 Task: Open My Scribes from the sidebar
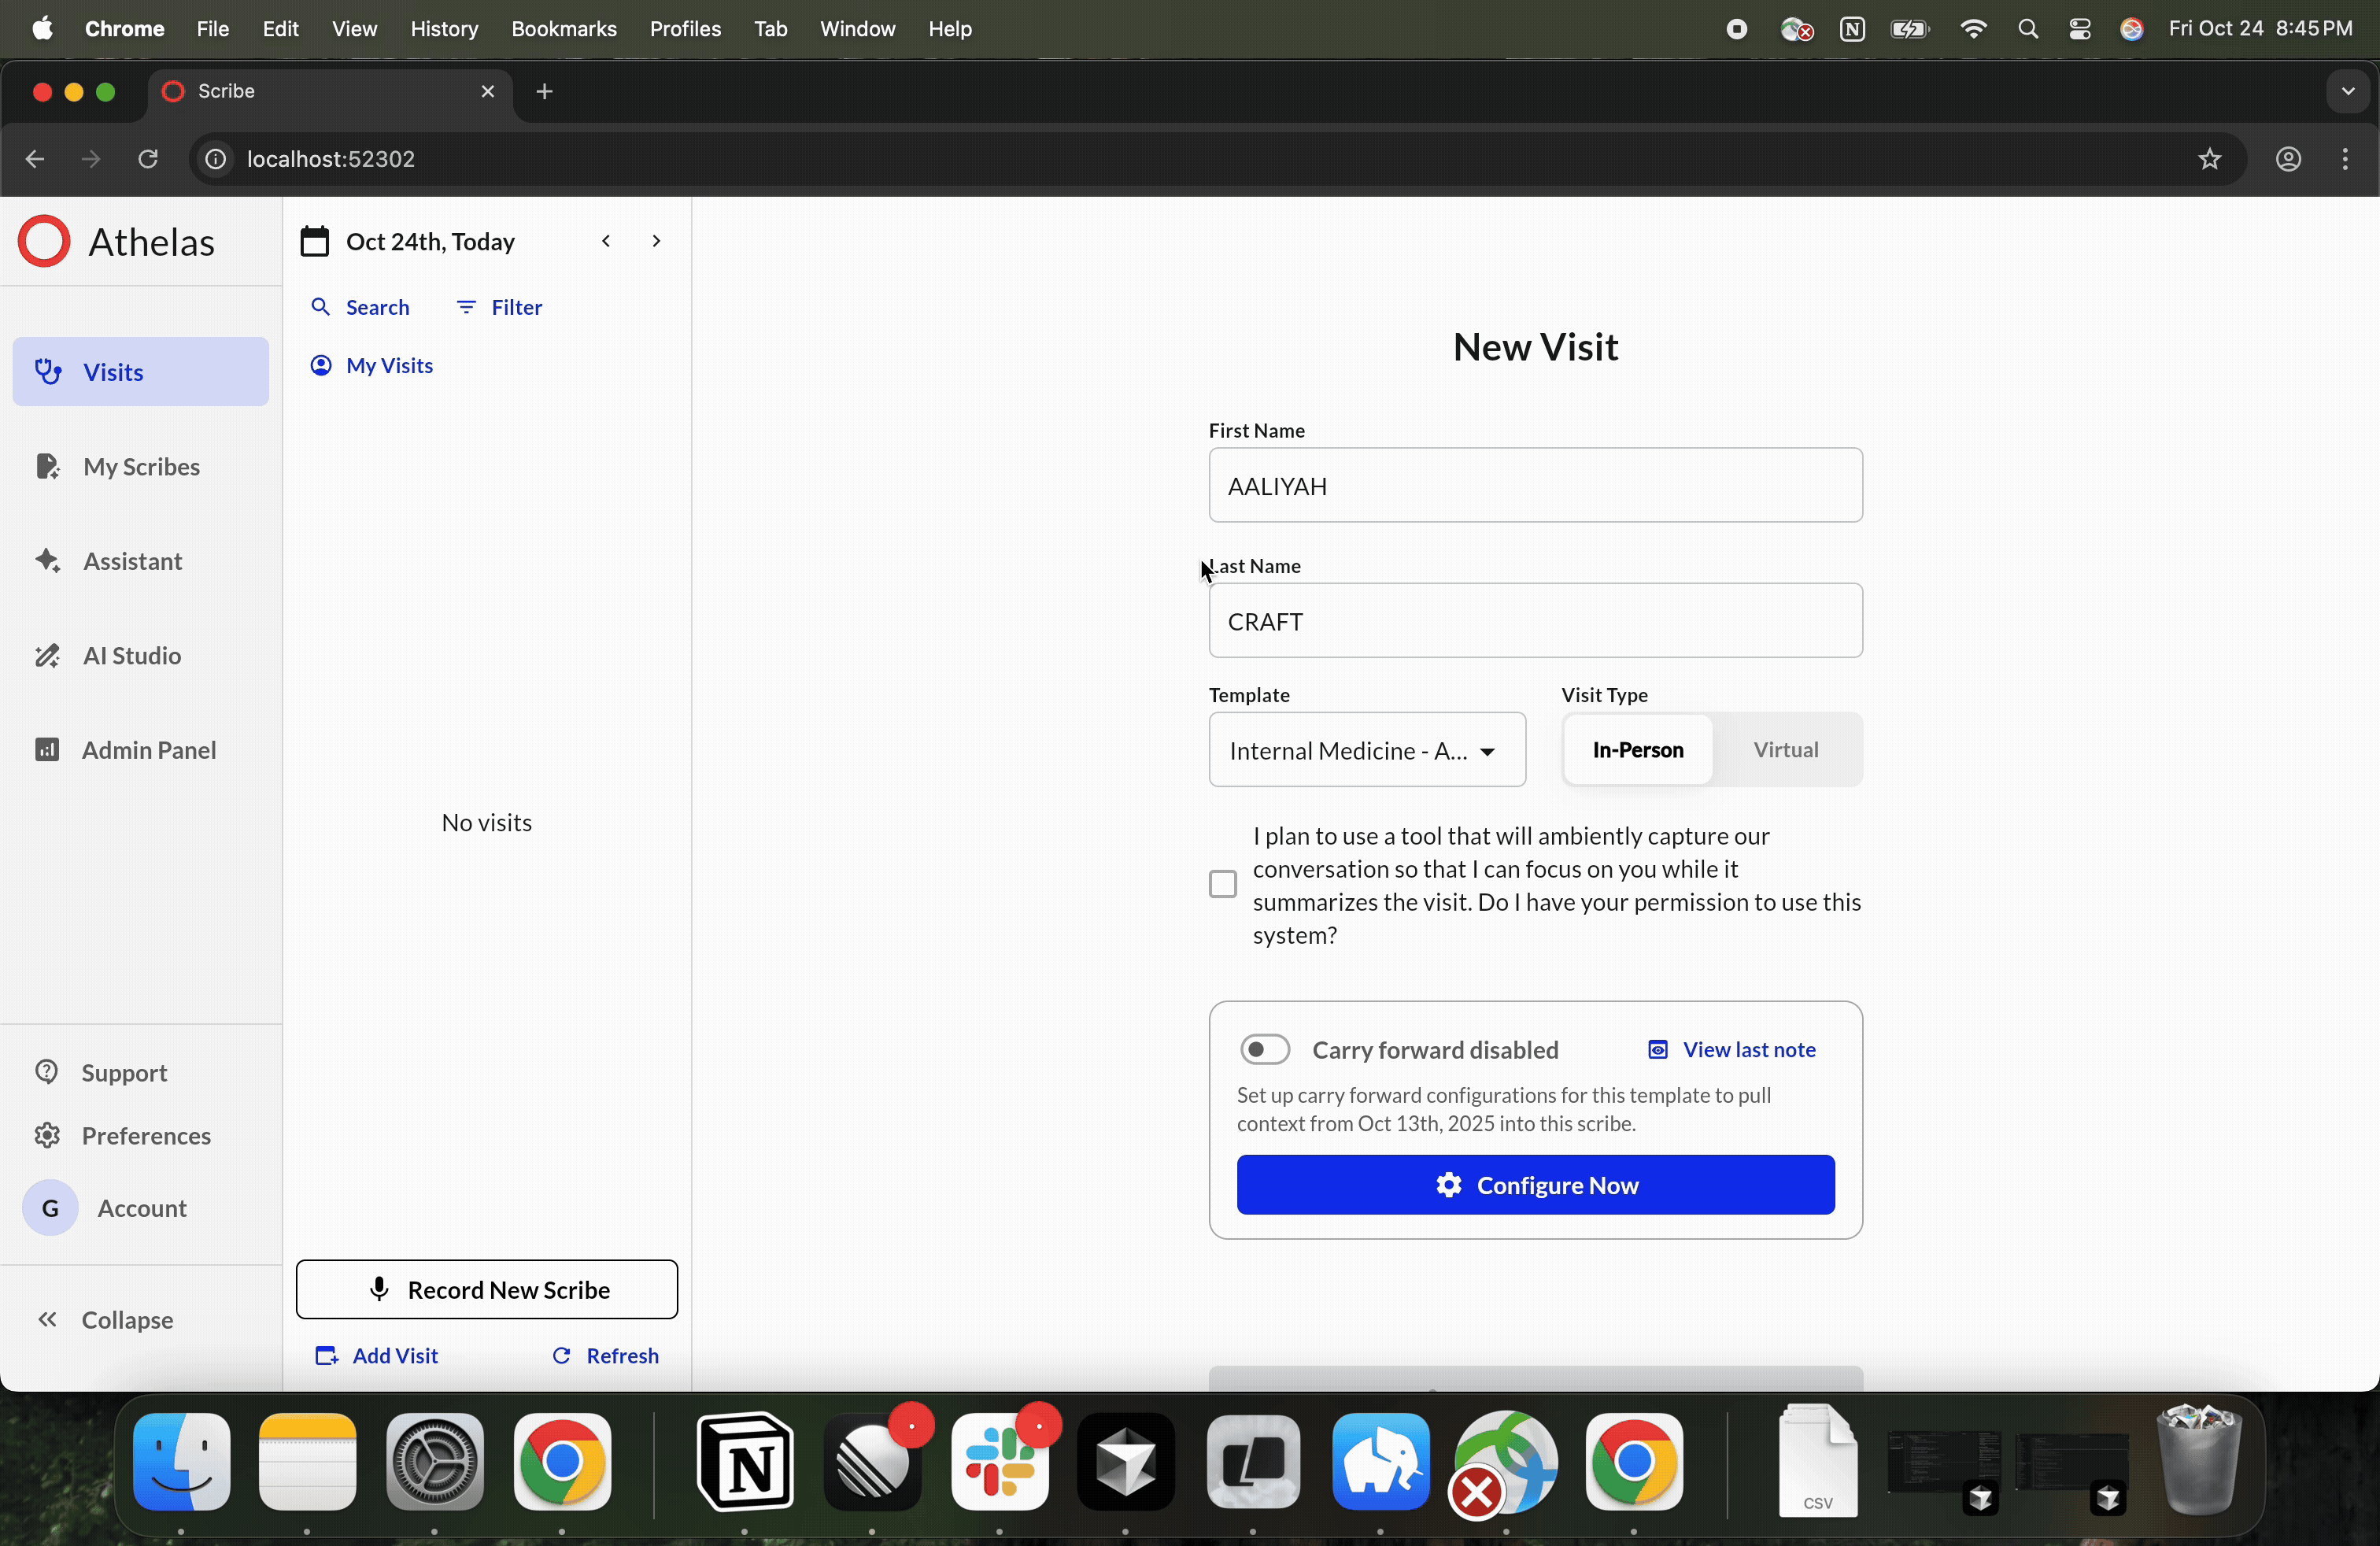coord(140,466)
